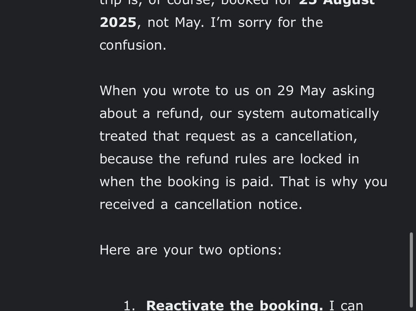Viewport: 416px width, 311px height.
Task: Click the phrase 'about a refund,'
Action: [x=151, y=114]
